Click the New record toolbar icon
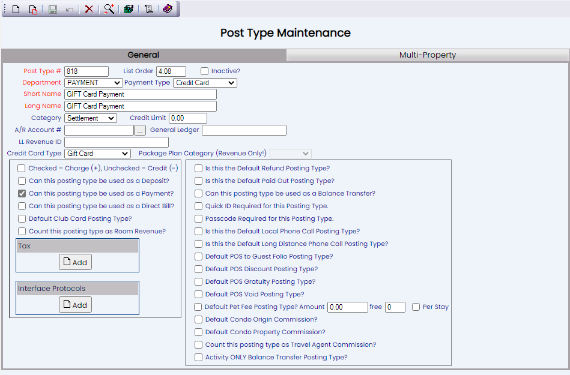The image size is (570, 375). click(x=16, y=9)
